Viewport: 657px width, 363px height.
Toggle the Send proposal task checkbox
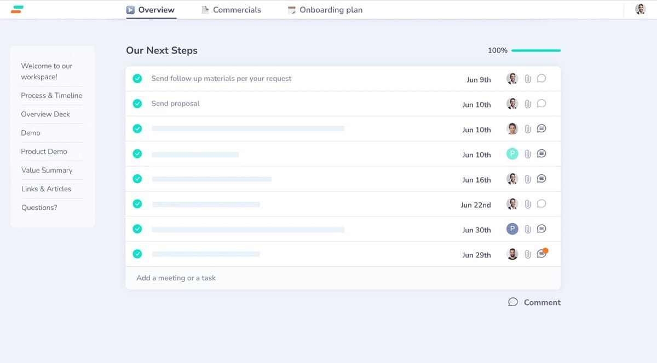pyautogui.click(x=137, y=103)
